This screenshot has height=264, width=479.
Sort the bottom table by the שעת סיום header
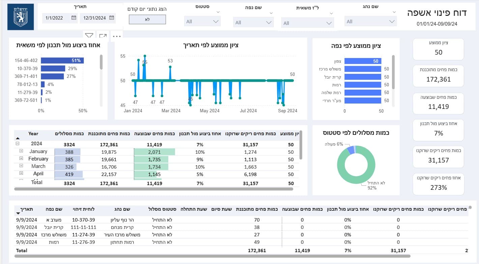click(x=222, y=209)
